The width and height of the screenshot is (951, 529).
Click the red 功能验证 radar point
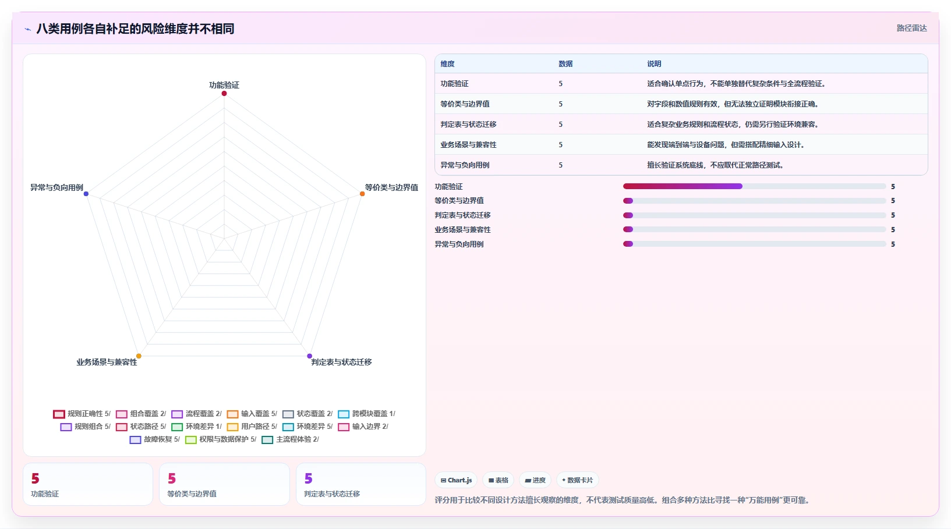(224, 94)
